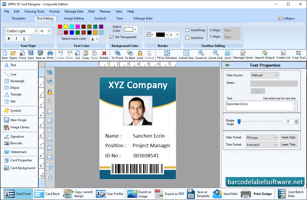Print using the Print toolbar icon

[50, 55]
